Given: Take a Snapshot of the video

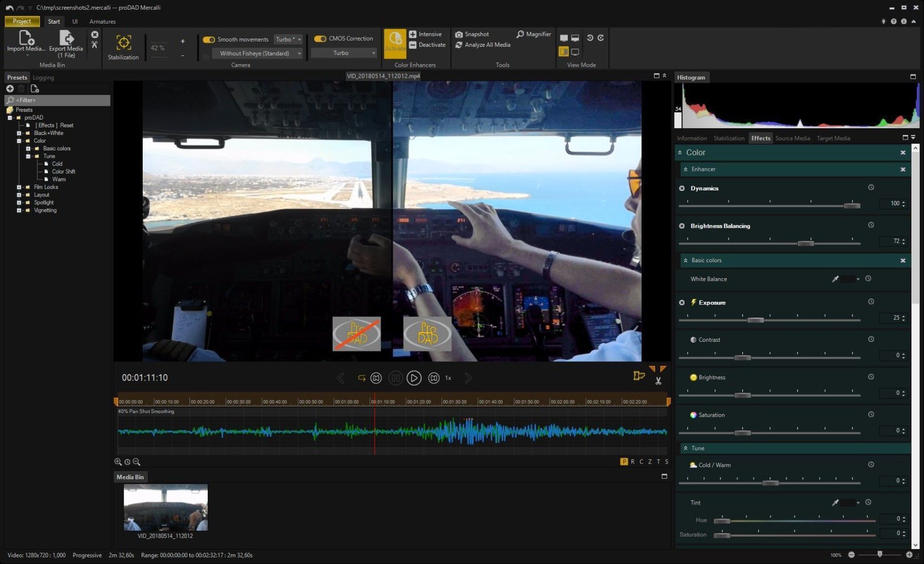Looking at the screenshot, I should tap(471, 34).
